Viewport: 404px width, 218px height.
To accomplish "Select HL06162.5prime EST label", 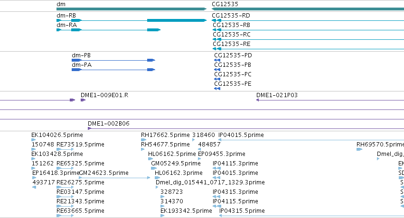I will tap(172, 154).
